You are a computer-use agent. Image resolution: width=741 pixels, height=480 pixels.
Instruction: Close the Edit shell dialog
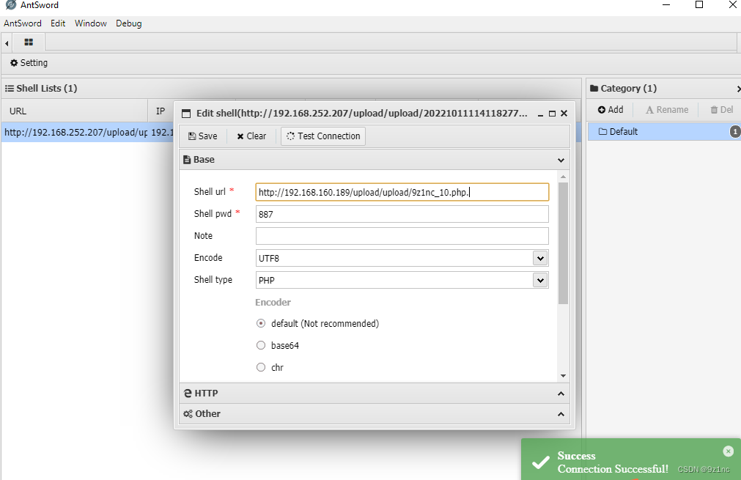[x=564, y=114]
